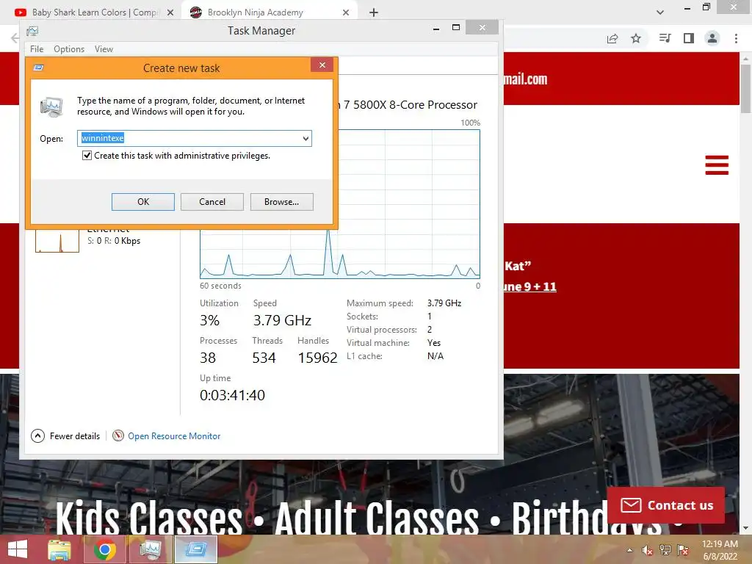Viewport: 752px width, 564px height.
Task: Open the Chrome profile avatar
Action: tap(712, 38)
